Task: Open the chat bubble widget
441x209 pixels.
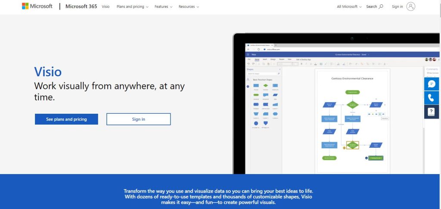Action: [x=432, y=84]
